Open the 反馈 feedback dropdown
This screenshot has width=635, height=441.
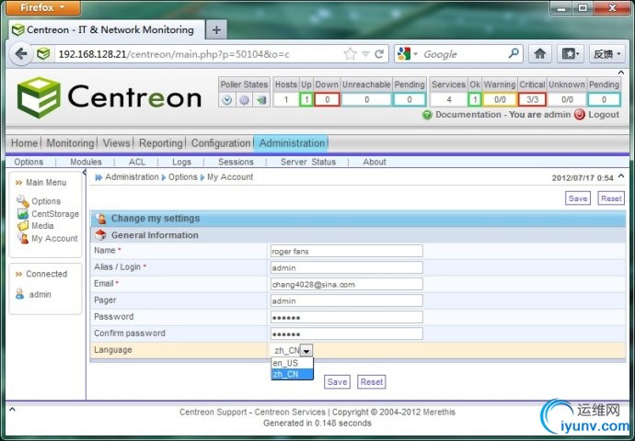pos(606,53)
